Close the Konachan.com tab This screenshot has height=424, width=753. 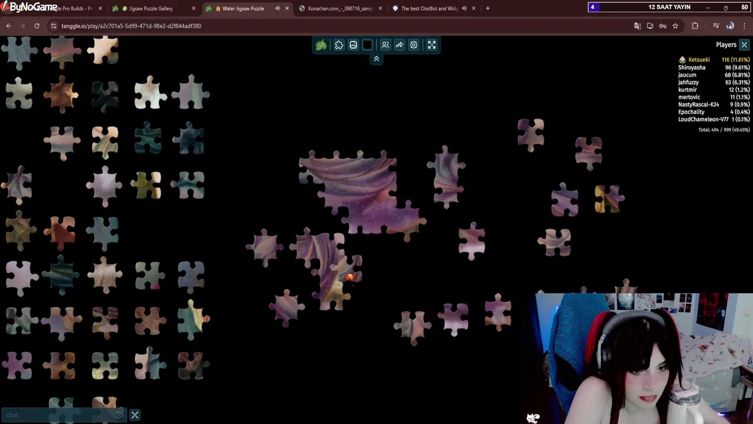tap(381, 8)
